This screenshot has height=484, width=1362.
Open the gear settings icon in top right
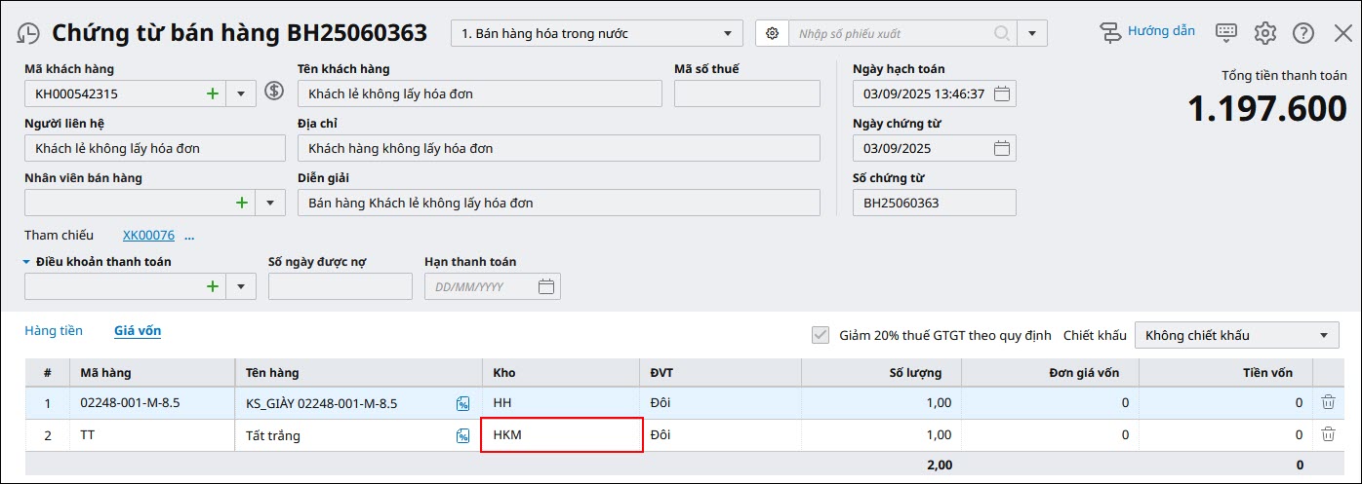click(x=1265, y=33)
